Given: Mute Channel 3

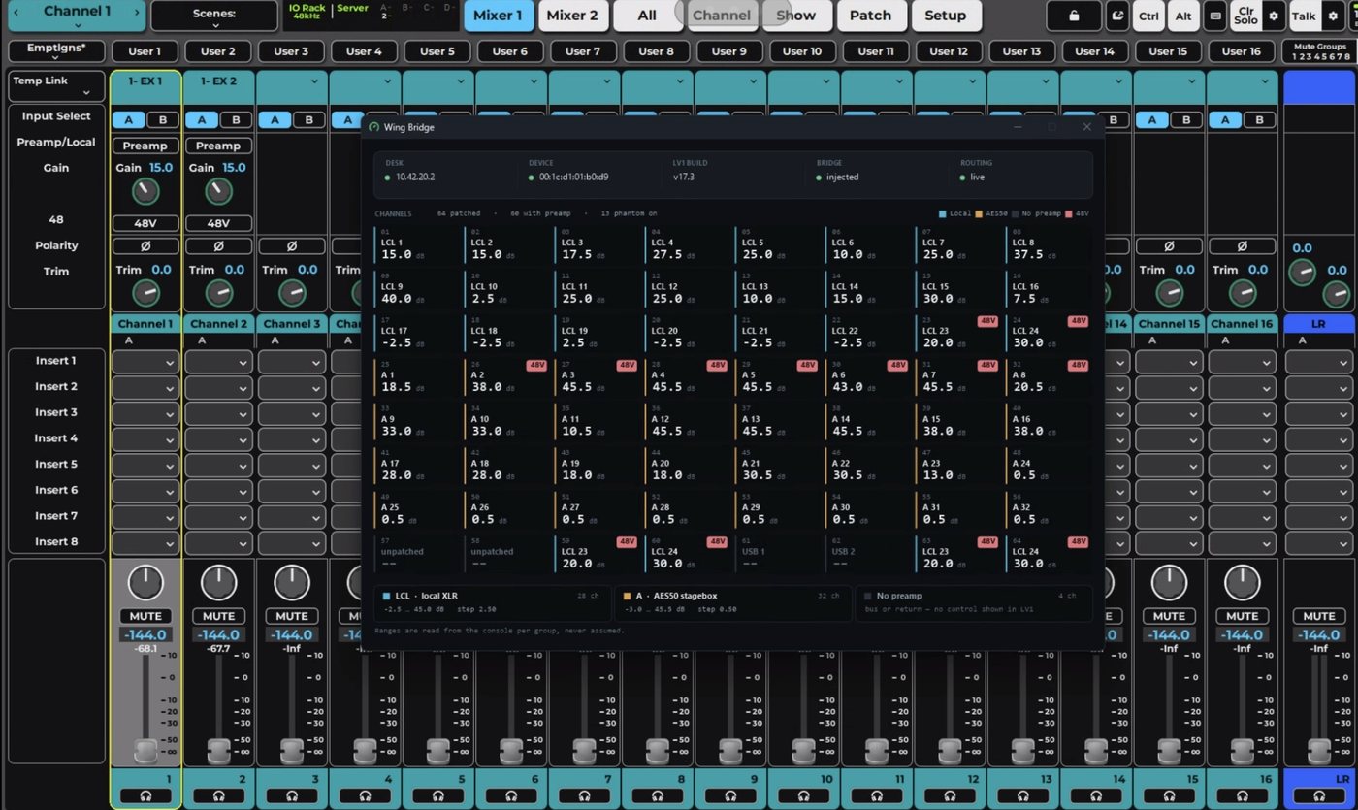Looking at the screenshot, I should (292, 616).
